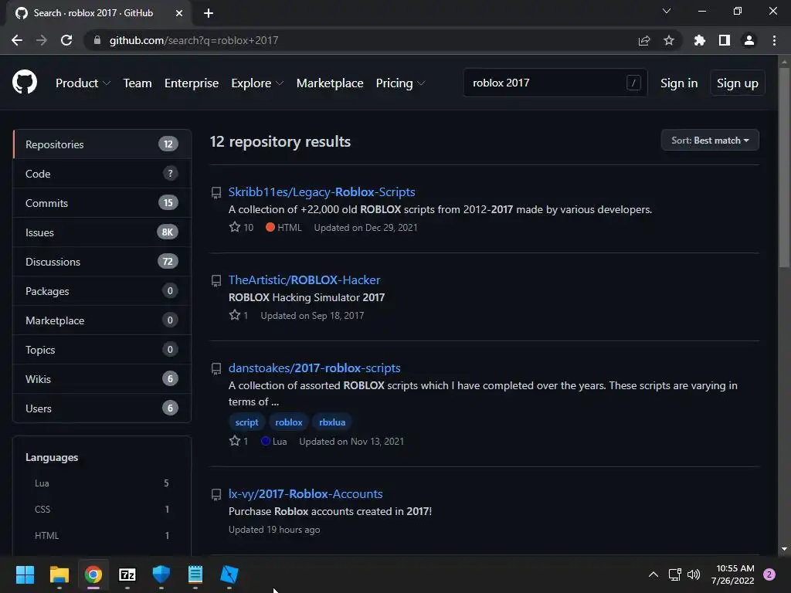Select the Users filter in sidebar
The width and height of the screenshot is (791, 593).
tap(102, 408)
